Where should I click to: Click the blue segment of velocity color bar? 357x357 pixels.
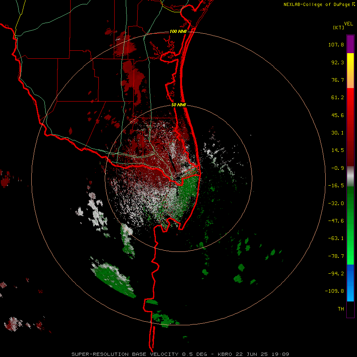click(x=350, y=283)
